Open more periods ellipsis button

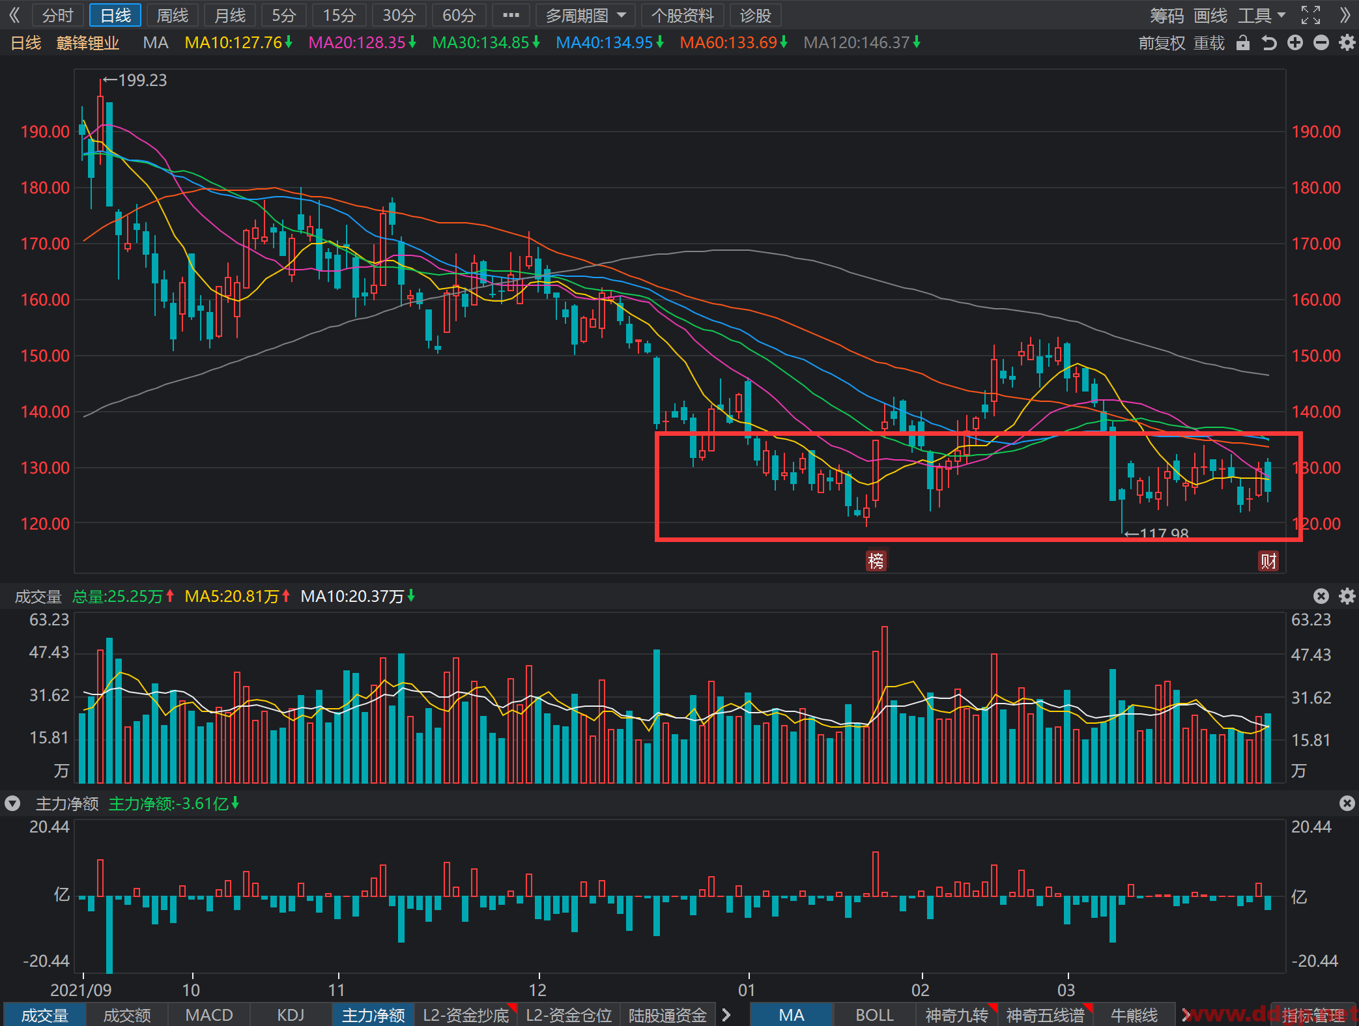pyautogui.click(x=511, y=15)
